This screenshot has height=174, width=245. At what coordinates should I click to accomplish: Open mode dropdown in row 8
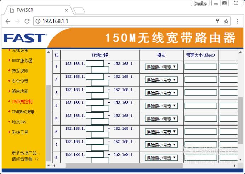pos(161,158)
